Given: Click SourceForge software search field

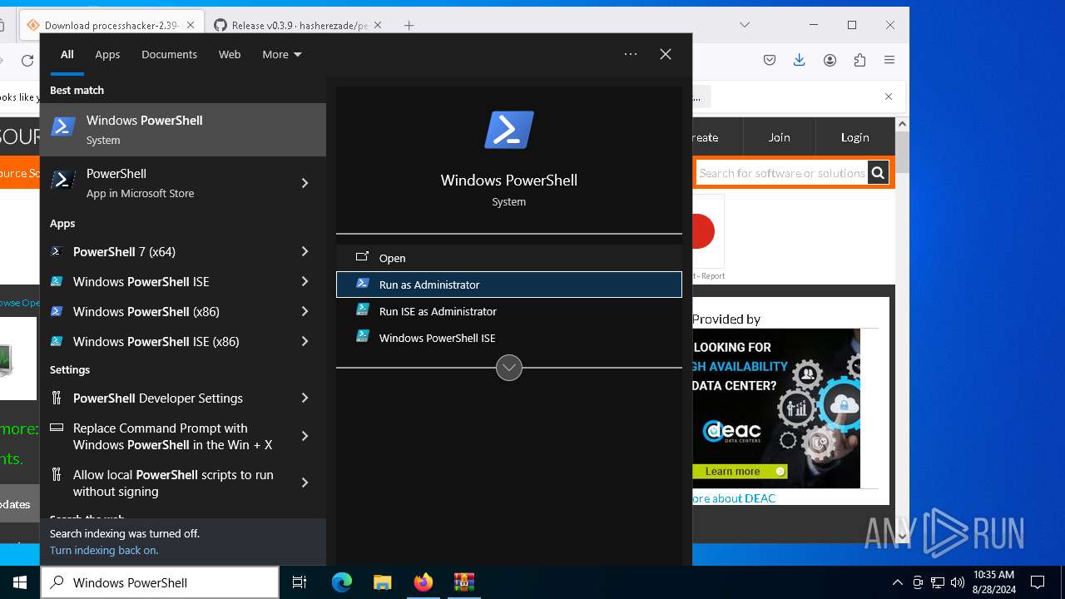Looking at the screenshot, I should tap(781, 173).
